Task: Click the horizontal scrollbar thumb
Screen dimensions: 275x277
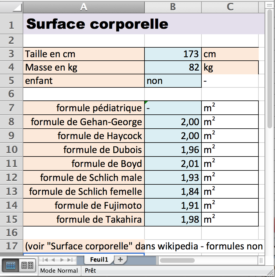Action: [177, 260]
